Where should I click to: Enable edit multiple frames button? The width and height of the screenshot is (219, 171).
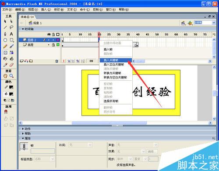click(x=78, y=61)
